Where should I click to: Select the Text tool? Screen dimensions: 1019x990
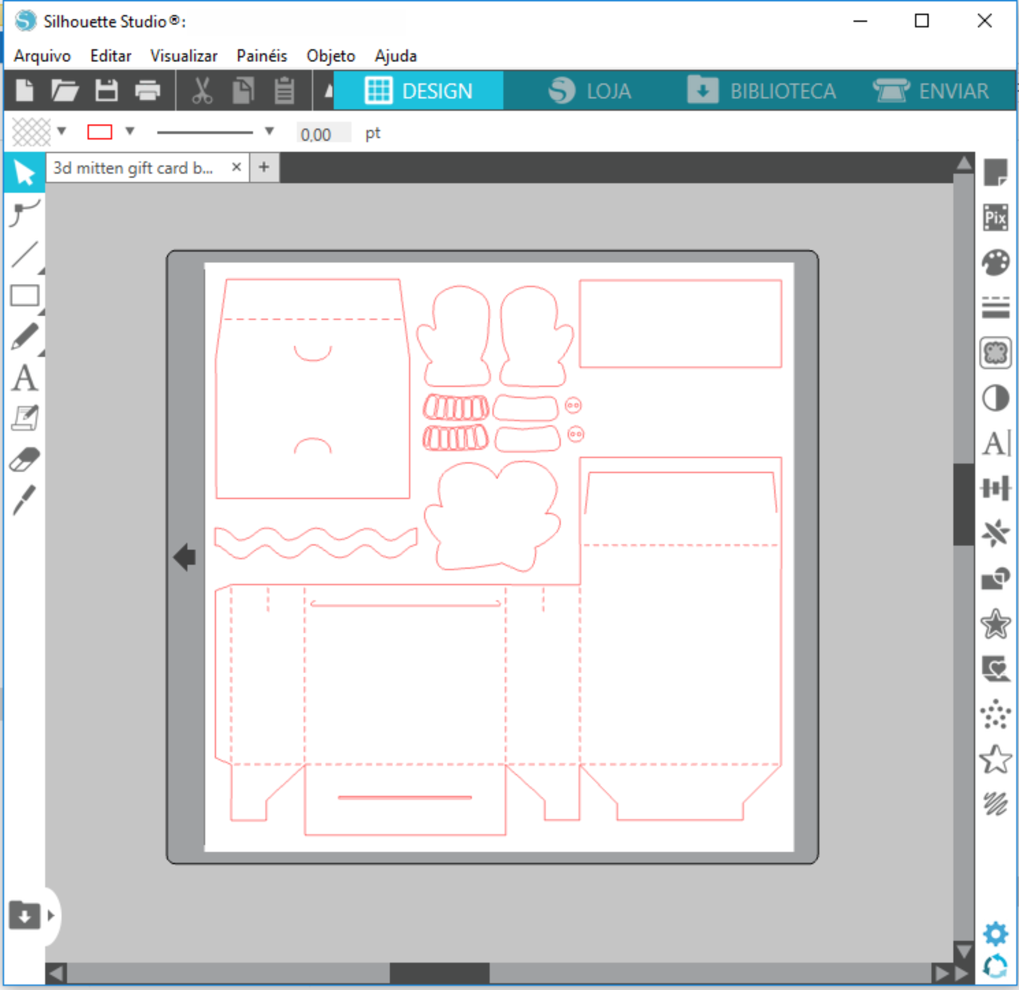[24, 378]
